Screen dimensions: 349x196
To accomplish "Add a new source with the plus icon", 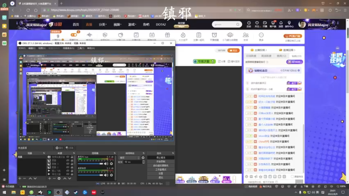I will coord(49,179).
